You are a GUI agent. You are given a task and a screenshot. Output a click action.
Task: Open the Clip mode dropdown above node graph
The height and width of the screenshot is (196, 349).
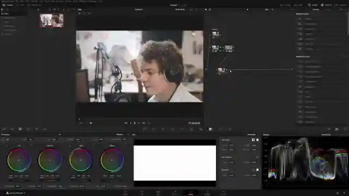tap(269, 10)
